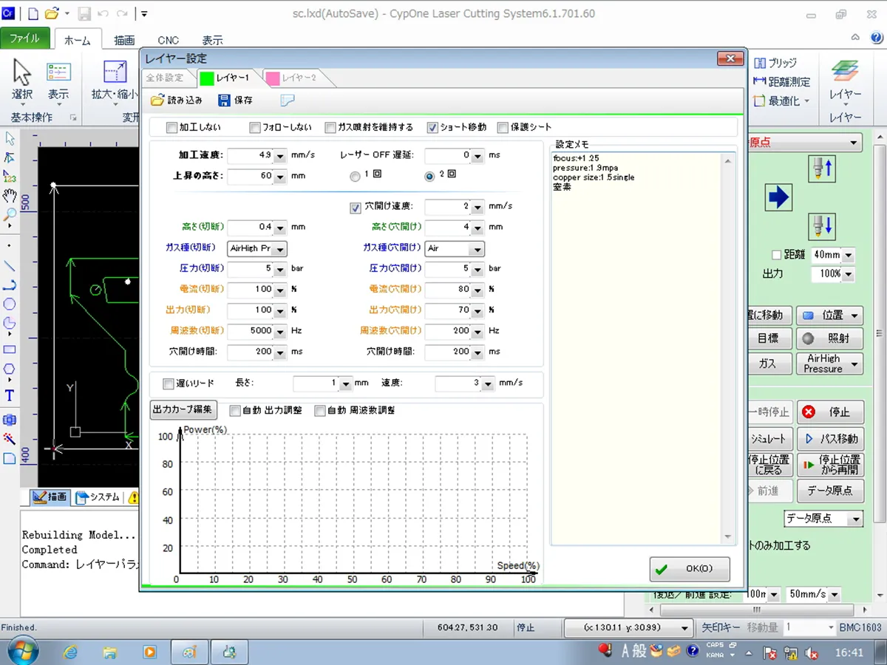Expand the ガス種(切断) AirHigh dropdown
887x665 pixels.
(281, 249)
